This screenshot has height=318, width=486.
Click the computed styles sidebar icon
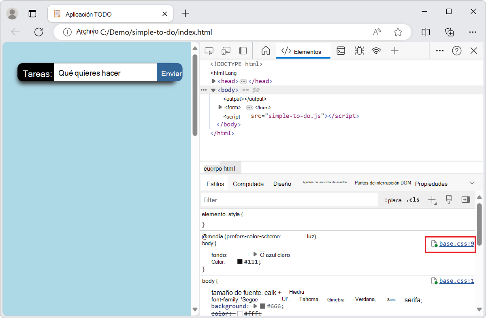click(465, 199)
